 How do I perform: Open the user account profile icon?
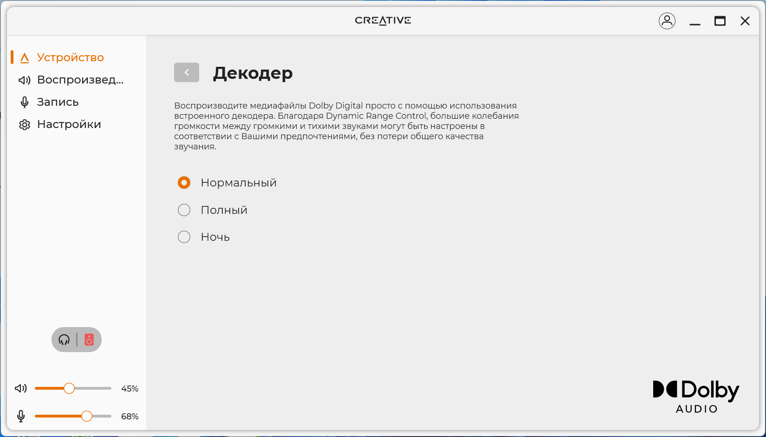[667, 21]
